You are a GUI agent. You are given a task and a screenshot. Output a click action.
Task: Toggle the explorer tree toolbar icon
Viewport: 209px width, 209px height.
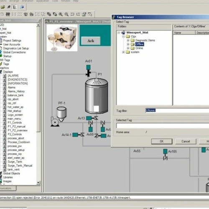coord(15,7)
